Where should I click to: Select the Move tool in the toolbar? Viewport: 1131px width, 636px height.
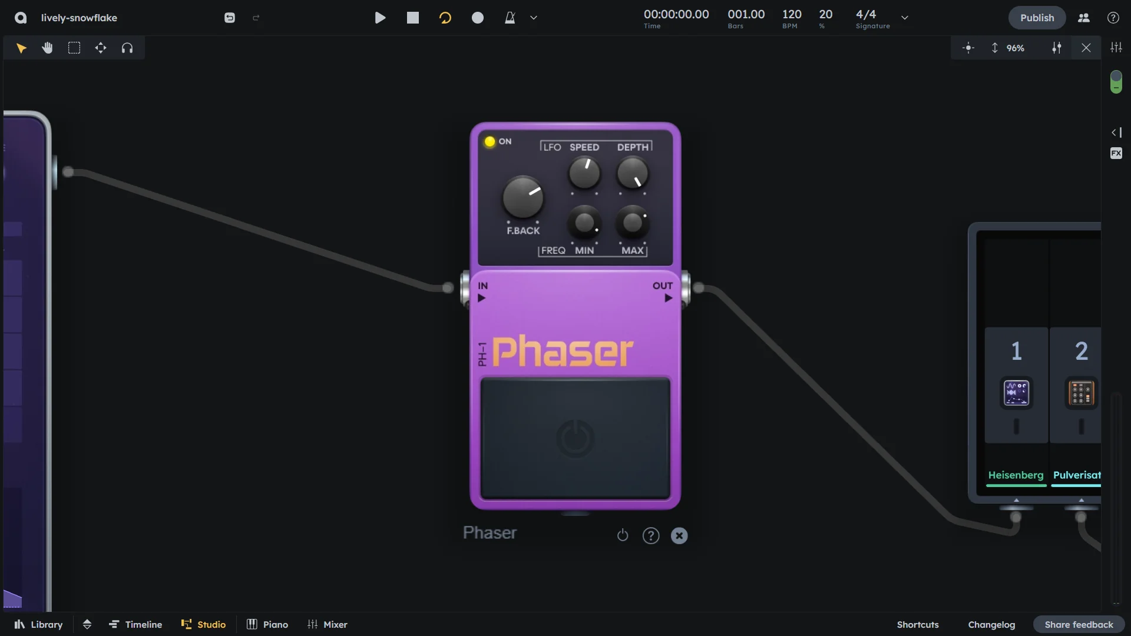point(101,48)
